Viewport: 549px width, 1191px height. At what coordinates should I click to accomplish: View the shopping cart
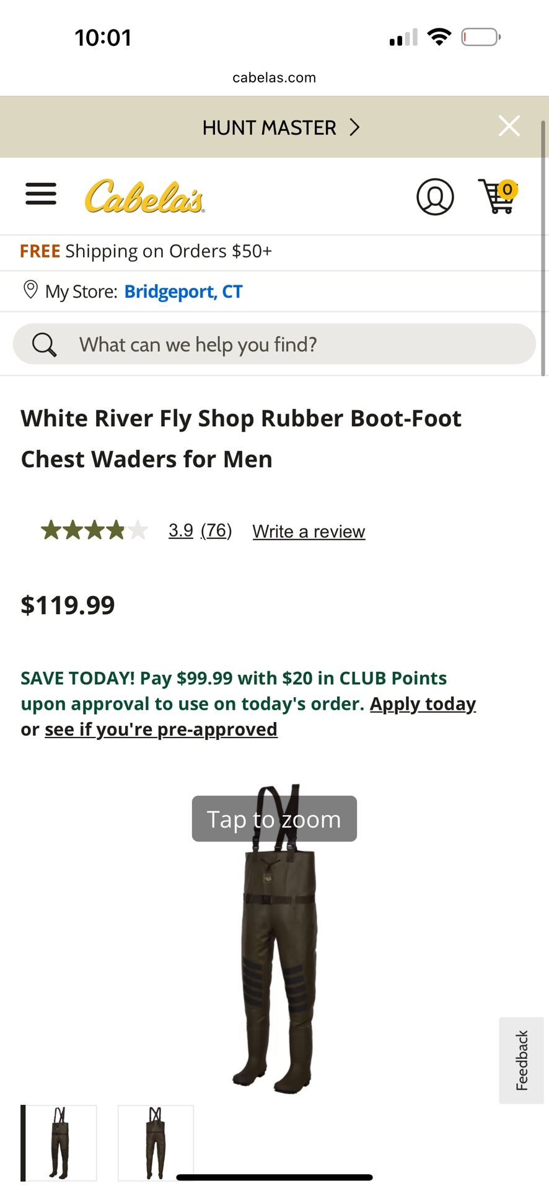coord(498,196)
